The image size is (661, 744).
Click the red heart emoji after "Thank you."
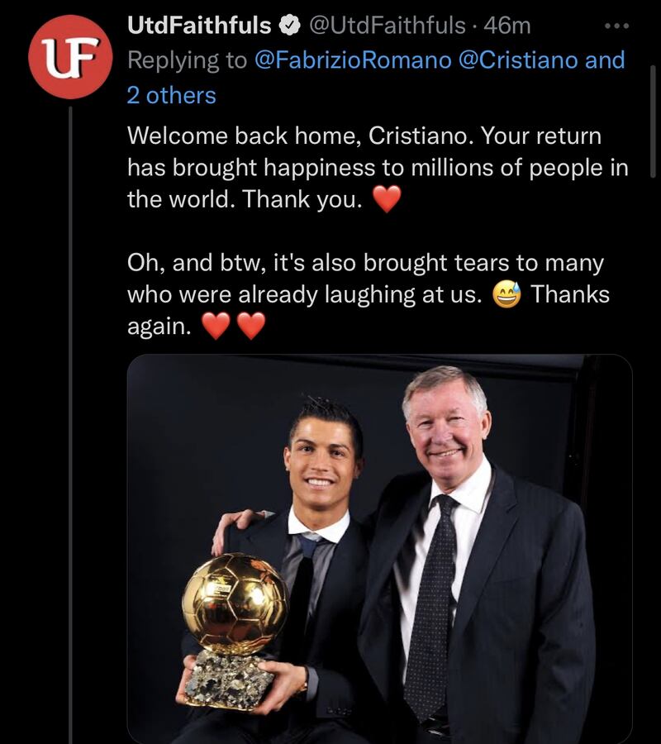[x=387, y=200]
